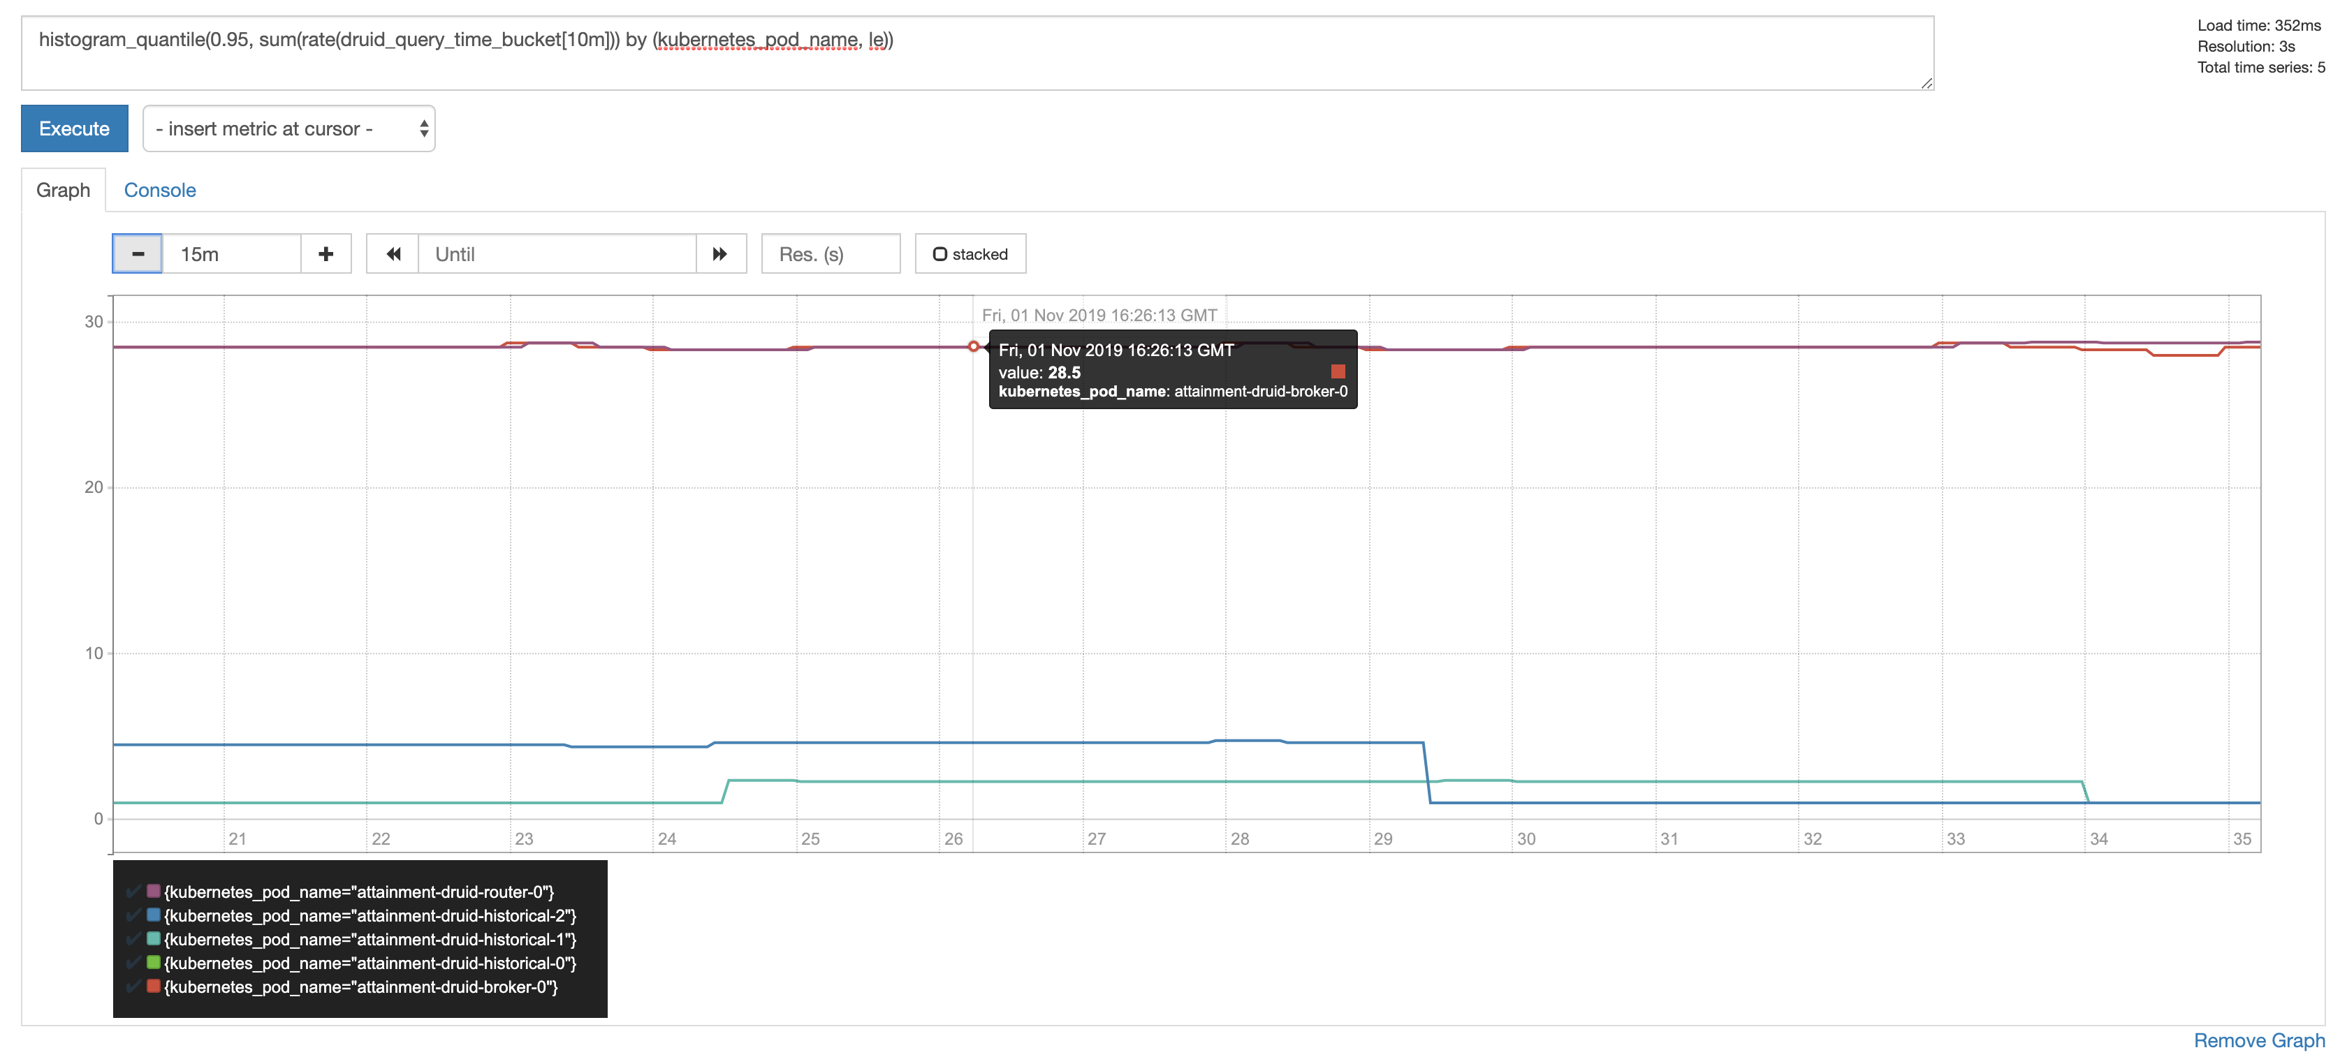The image size is (2340, 1064).
Task: Click the router-0 legend color square
Action: [x=154, y=891]
